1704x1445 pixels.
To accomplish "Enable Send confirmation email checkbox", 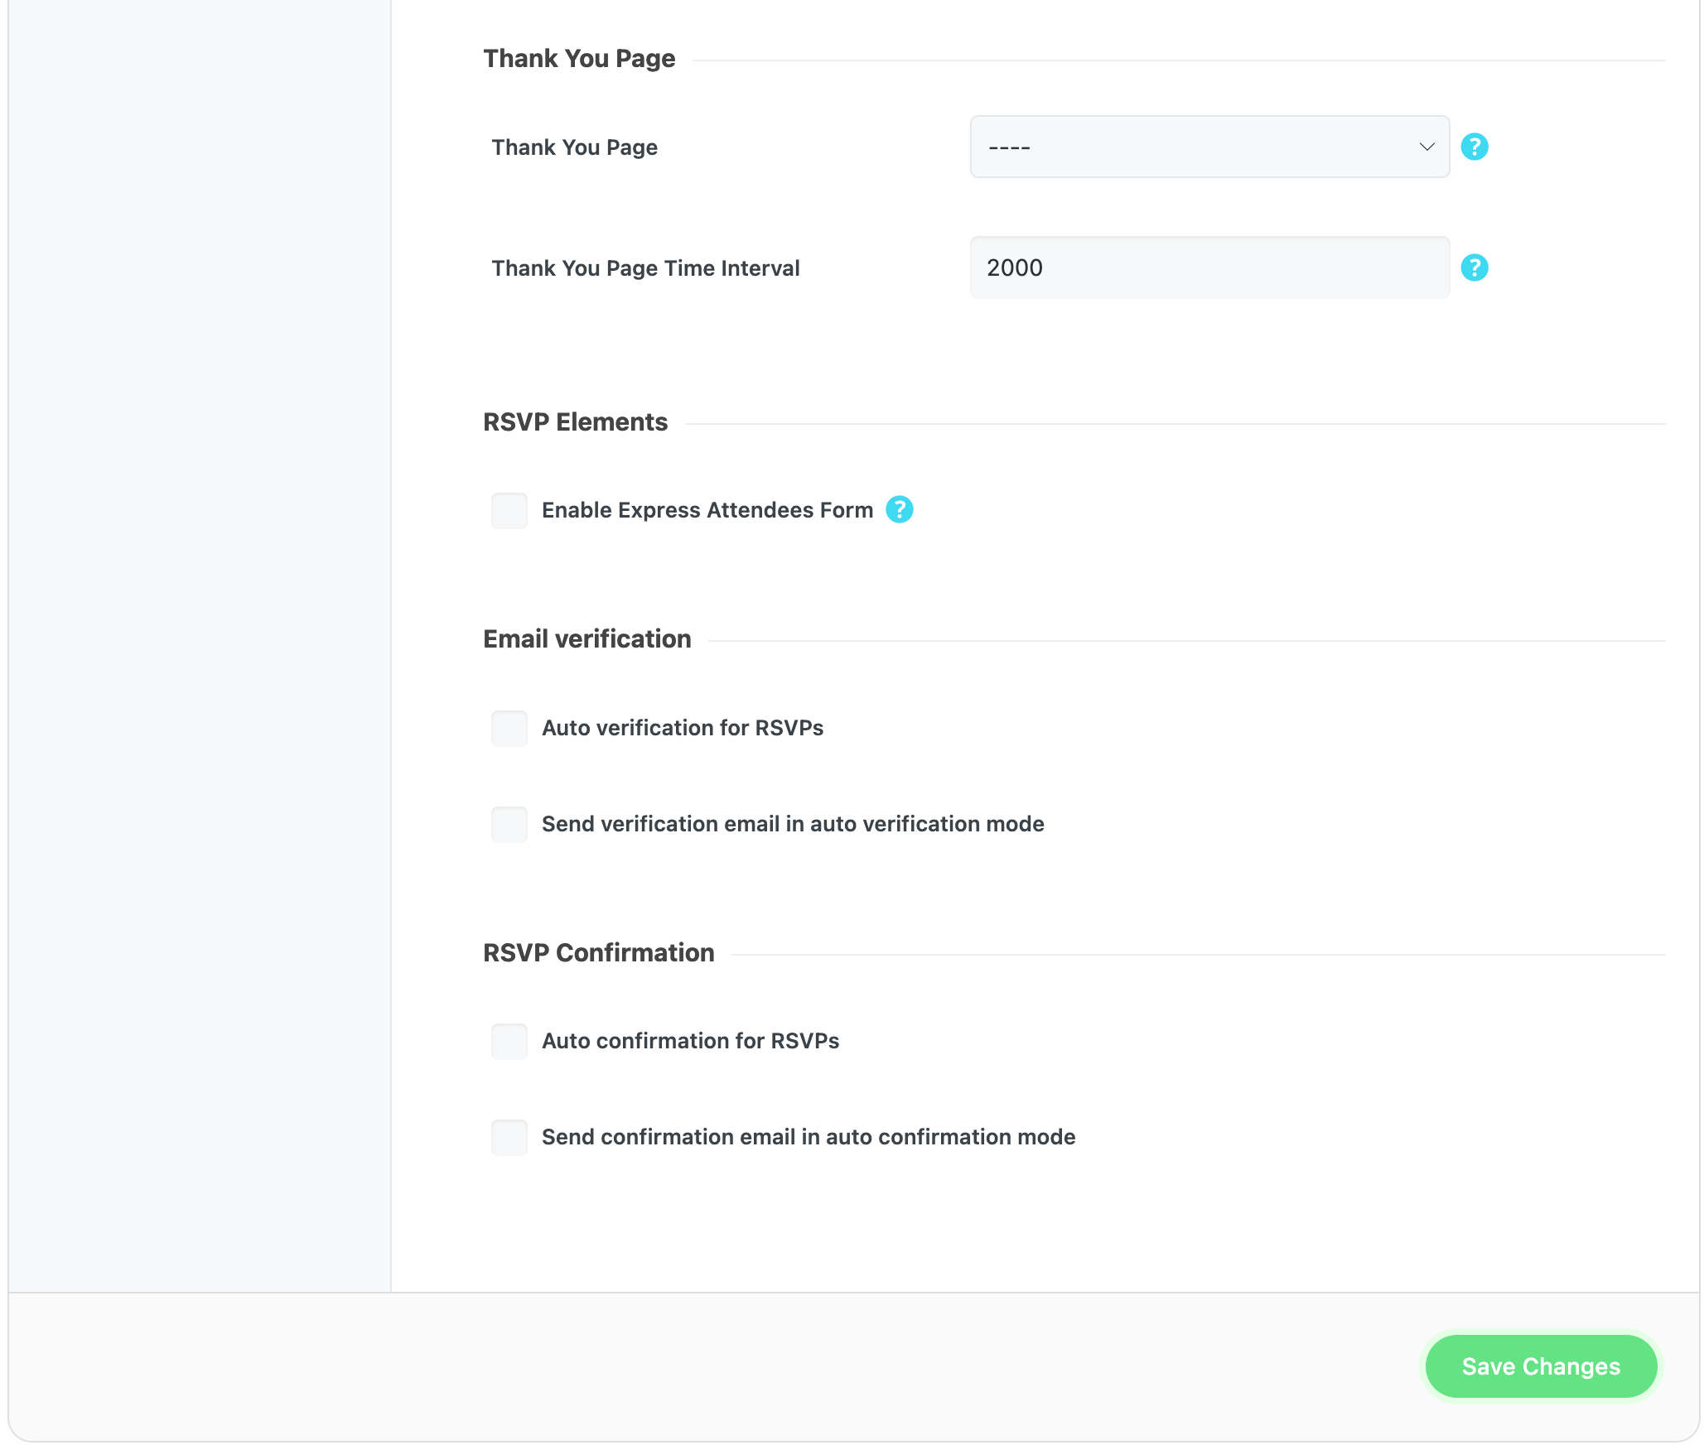I will click(509, 1137).
